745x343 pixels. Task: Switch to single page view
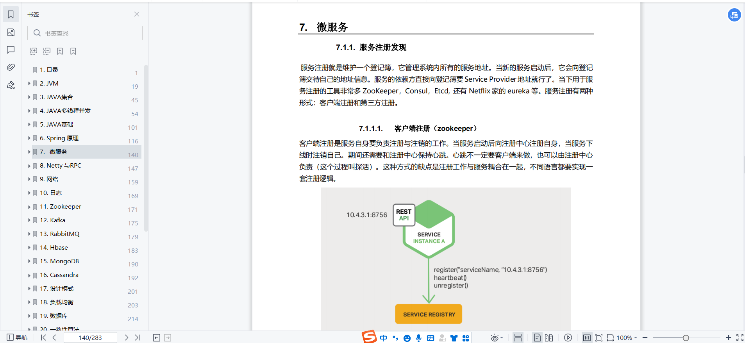pyautogui.click(x=538, y=338)
